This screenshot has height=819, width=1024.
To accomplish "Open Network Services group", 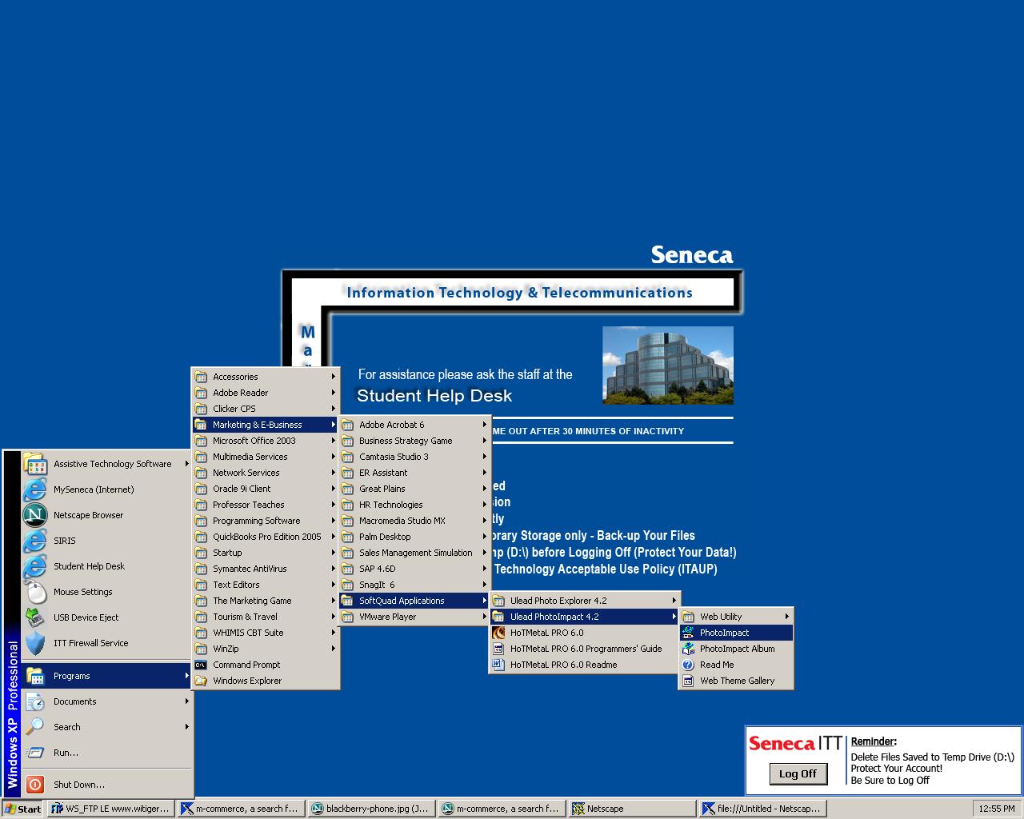I will [266, 473].
